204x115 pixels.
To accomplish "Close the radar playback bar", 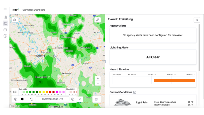I will click(80, 99).
